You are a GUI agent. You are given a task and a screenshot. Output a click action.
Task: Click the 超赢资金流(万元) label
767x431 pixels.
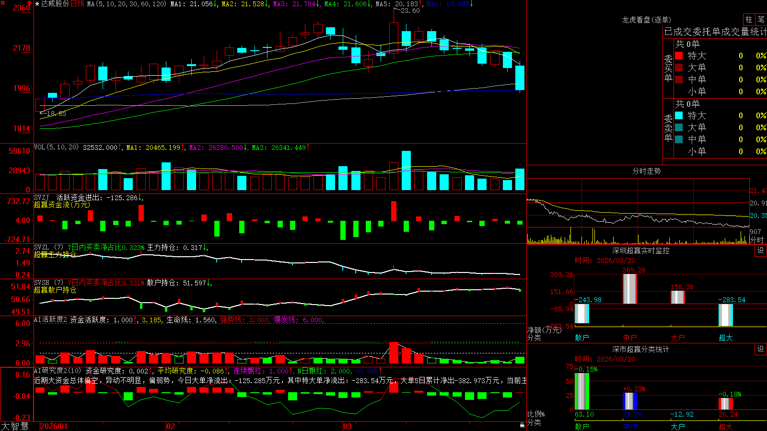point(62,204)
